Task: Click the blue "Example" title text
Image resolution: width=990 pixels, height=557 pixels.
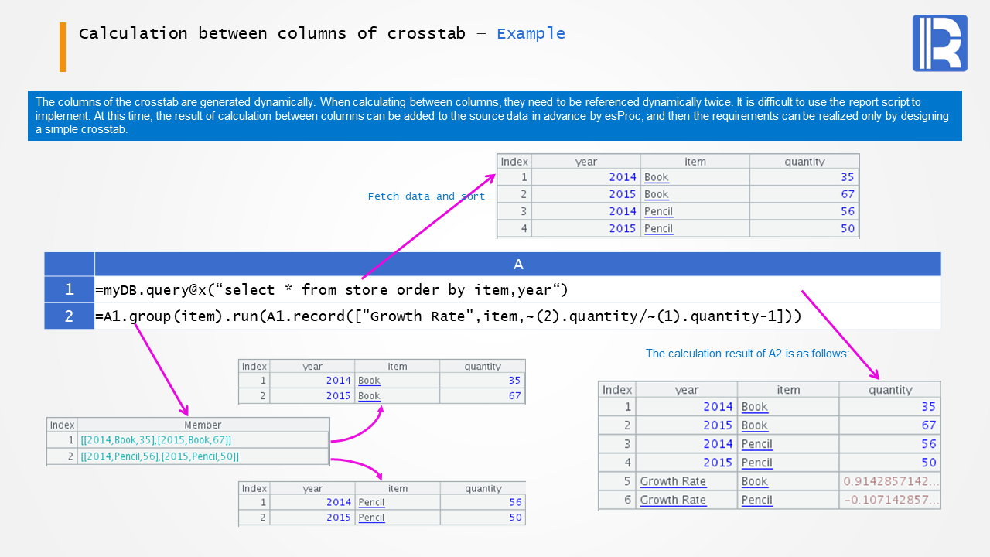Action: [x=531, y=34]
